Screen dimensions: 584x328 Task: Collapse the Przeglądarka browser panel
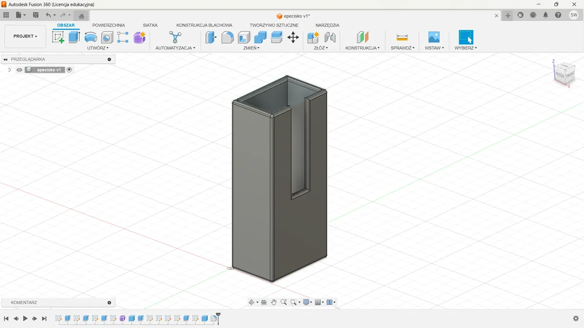click(x=5, y=59)
